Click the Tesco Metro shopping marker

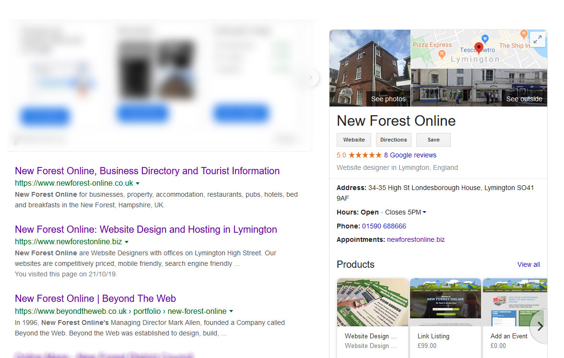[485, 38]
